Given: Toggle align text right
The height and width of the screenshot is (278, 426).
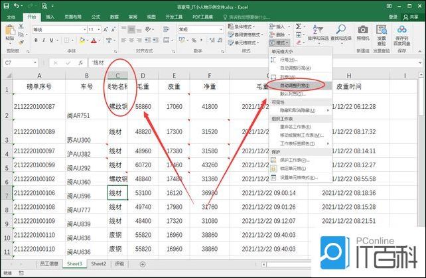Looking at the screenshot, I should click(139, 40).
